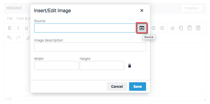
Task: Click the Copy icon in toolbar
Action: [181, 28]
